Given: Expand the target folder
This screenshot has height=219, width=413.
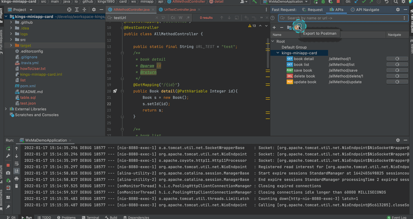Looking at the screenshot, I should [x=11, y=45].
